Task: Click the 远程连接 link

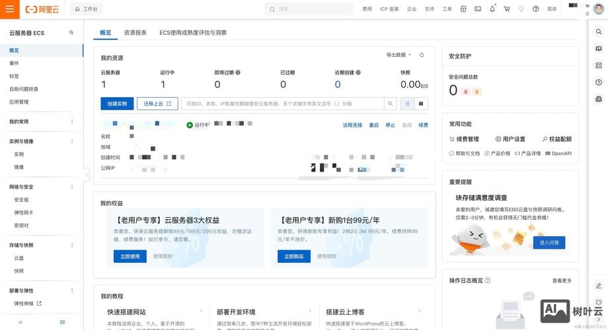Action: [x=352, y=125]
